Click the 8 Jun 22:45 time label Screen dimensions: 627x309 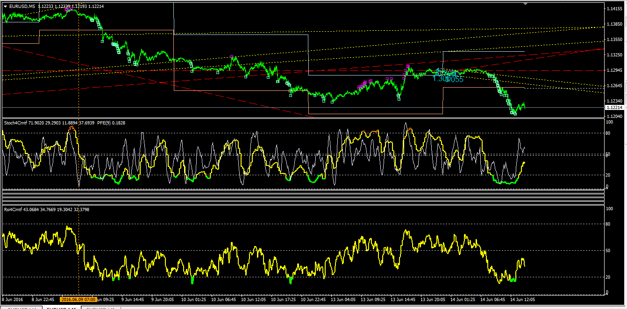coord(43,299)
